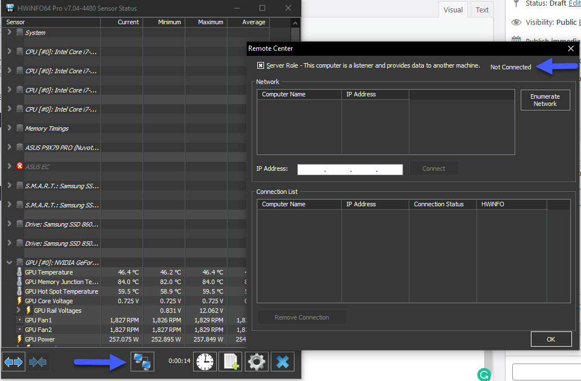Click the collapse arrows toolbar icon
Viewport: 581px width, 381px height.
[x=38, y=361]
